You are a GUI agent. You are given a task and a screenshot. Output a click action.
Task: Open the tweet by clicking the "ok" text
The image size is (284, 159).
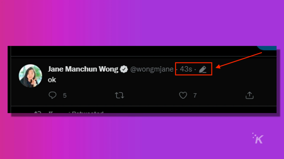[x=52, y=80]
